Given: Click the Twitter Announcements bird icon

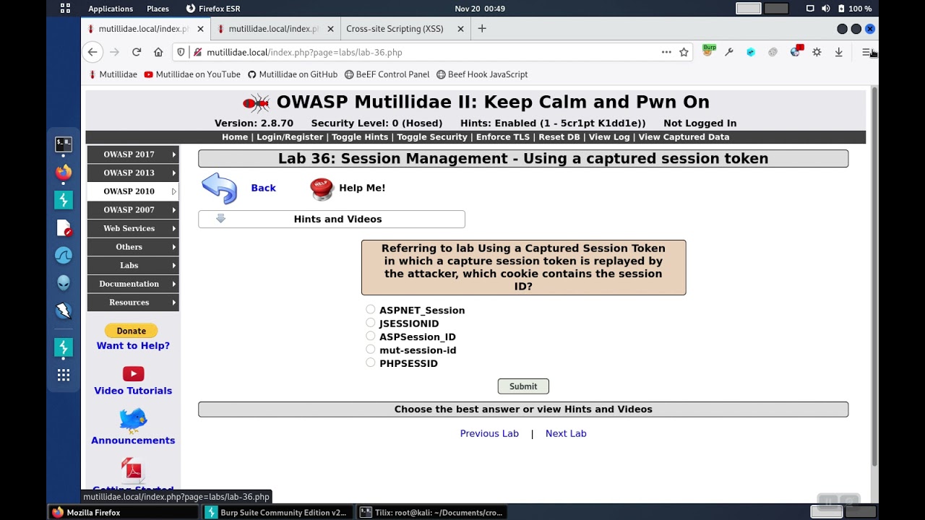Looking at the screenshot, I should pyautogui.click(x=133, y=420).
